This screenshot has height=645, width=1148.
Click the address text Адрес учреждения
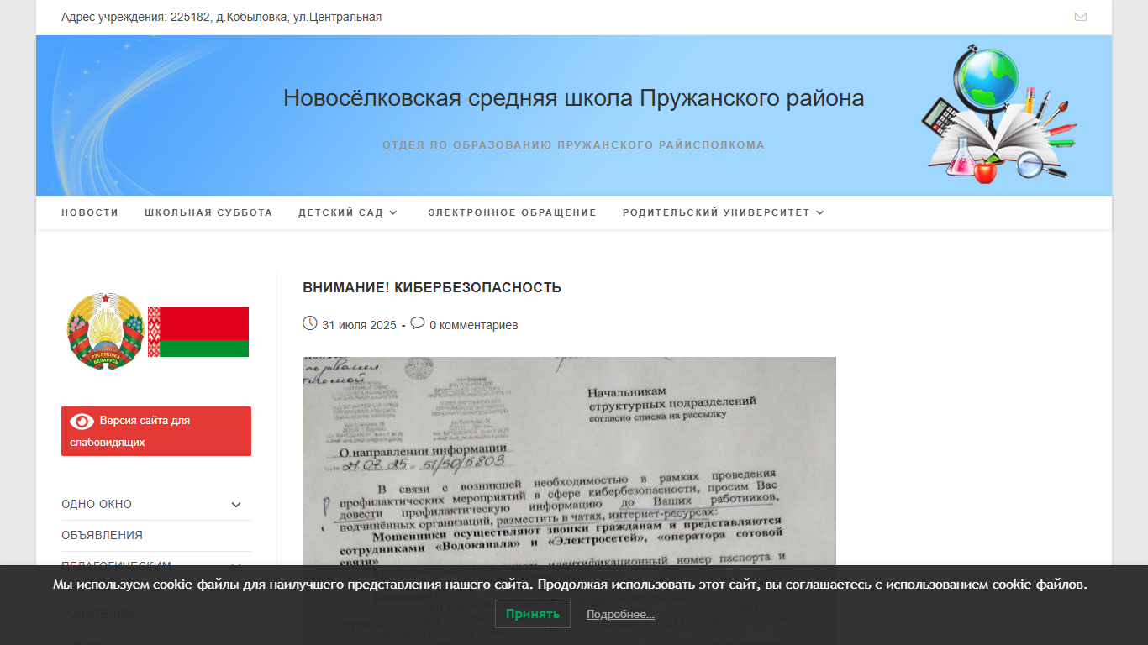pyautogui.click(x=221, y=17)
